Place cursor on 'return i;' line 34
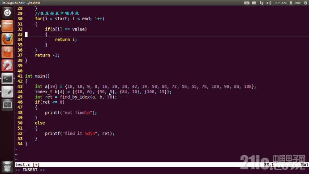Image resolution: width=309 pixels, height=174 pixels. pos(66,39)
